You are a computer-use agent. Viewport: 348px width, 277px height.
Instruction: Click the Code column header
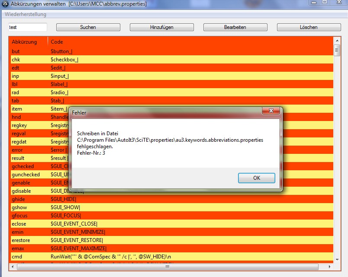click(x=57, y=42)
